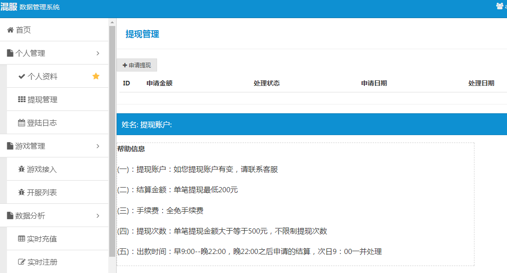
Task: Click help line about 出款时间
Action: point(250,252)
